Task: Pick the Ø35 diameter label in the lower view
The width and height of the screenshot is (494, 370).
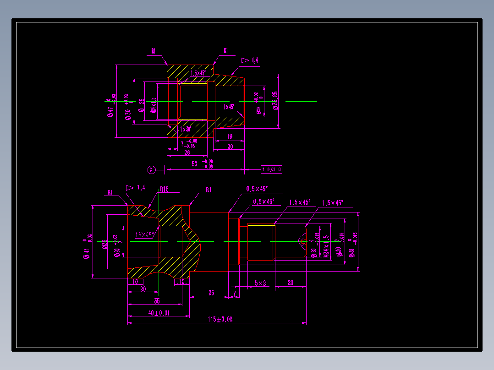Action: (x=105, y=245)
